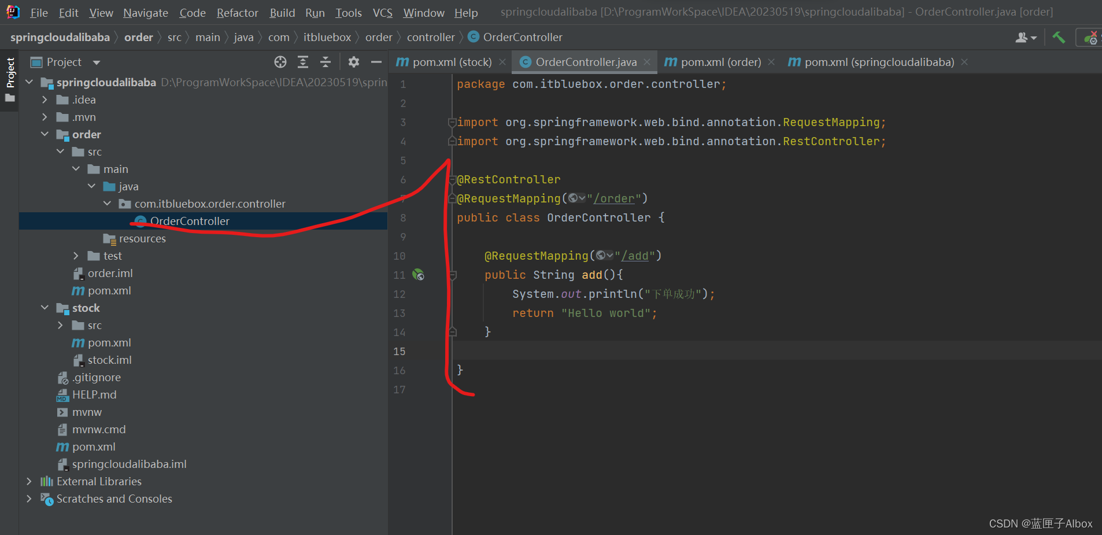Expand External Libraries node
This screenshot has width=1102, height=535.
coord(29,481)
